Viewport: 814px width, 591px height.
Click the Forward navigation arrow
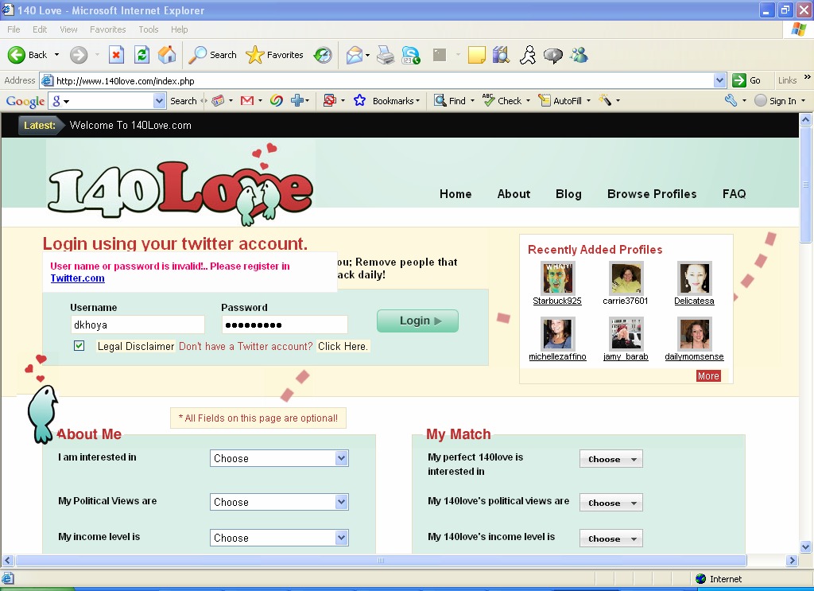pos(79,55)
